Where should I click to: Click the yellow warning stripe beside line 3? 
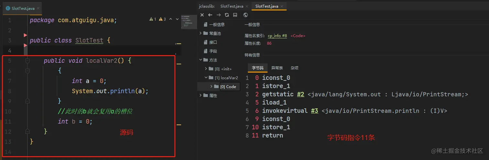point(178,44)
